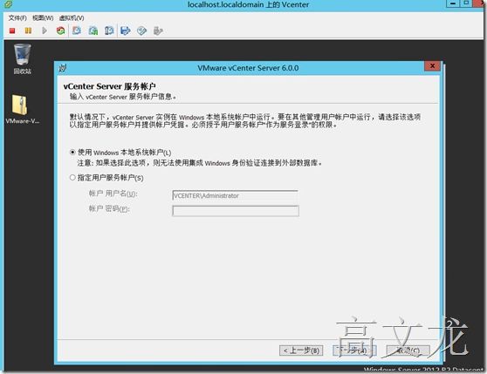Click the yellow pause (suspend) toolbar icon

click(x=28, y=31)
